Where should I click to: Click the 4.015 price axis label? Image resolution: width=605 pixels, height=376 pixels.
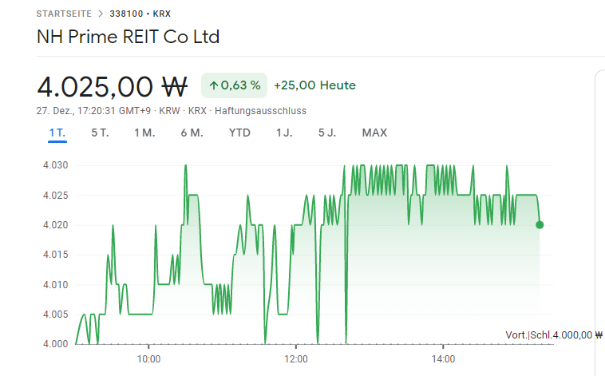click(x=56, y=255)
